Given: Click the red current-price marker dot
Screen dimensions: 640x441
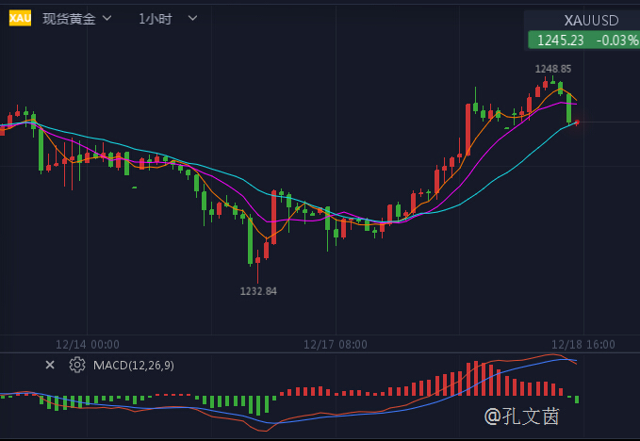Looking at the screenshot, I should (577, 122).
